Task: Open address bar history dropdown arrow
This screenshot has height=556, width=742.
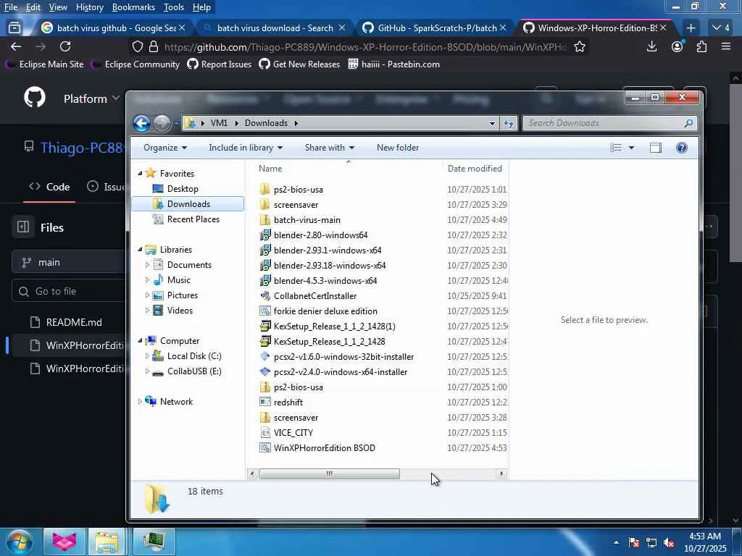Action: pyautogui.click(x=492, y=123)
